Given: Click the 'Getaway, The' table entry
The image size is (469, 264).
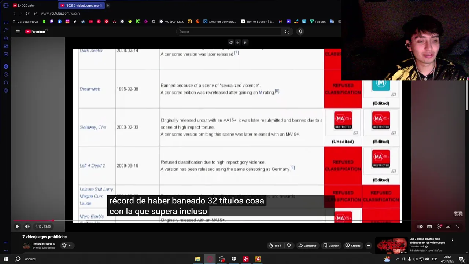Looking at the screenshot, I should [93, 127].
